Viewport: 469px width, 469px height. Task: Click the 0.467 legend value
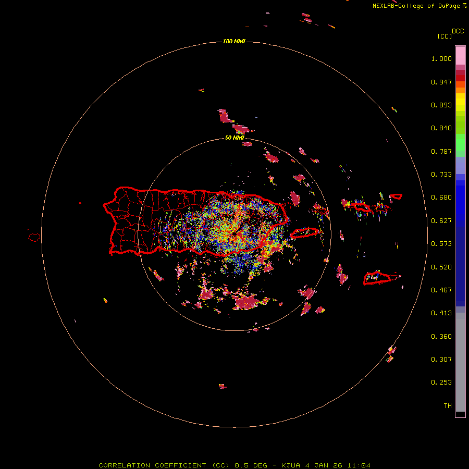click(x=441, y=290)
